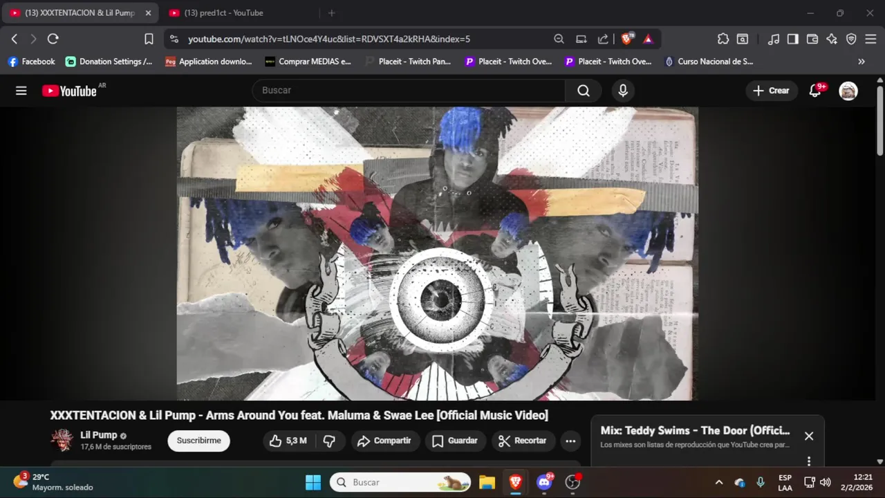Expand hidden bookmarks with double chevron
Image resolution: width=885 pixels, height=498 pixels.
tap(861, 62)
